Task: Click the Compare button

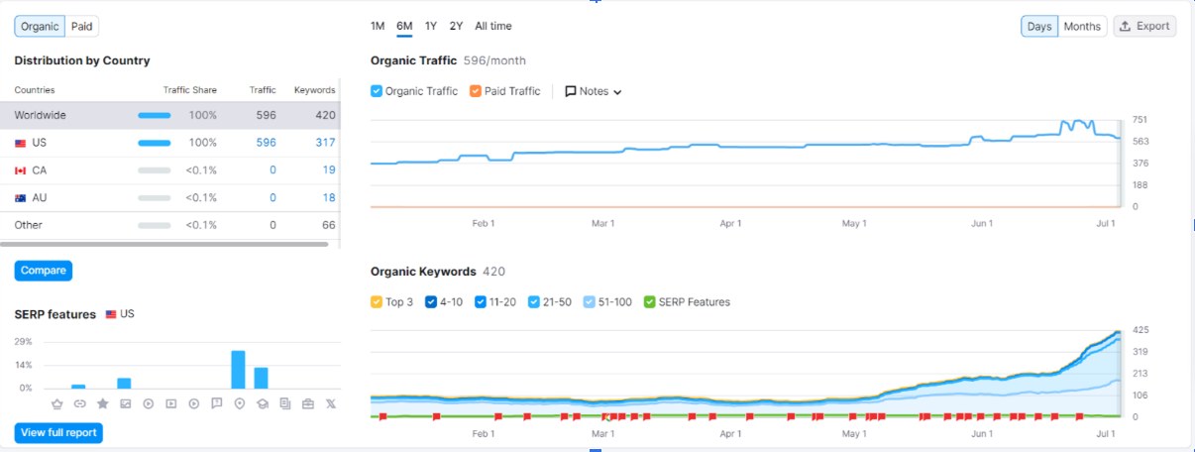Action: 44,271
